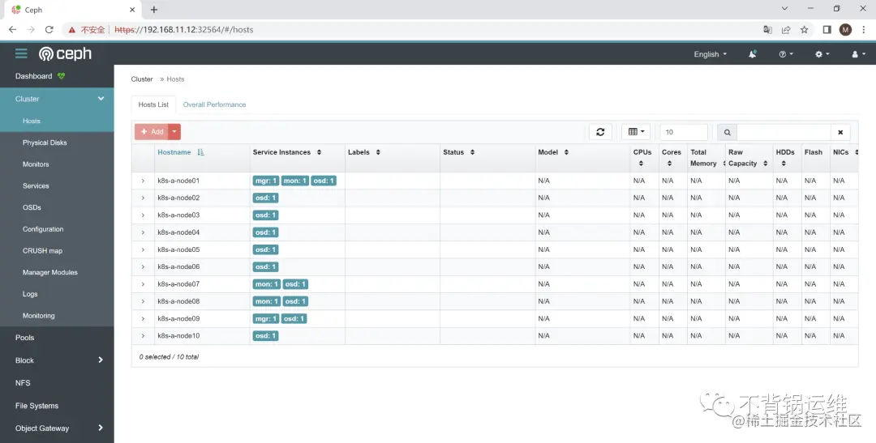The height and width of the screenshot is (443, 876).
Task: Open the browser three-dot menu
Action: pyautogui.click(x=863, y=30)
